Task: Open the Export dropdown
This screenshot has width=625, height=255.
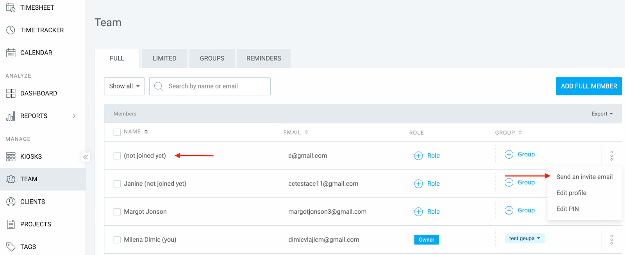Action: 602,114
